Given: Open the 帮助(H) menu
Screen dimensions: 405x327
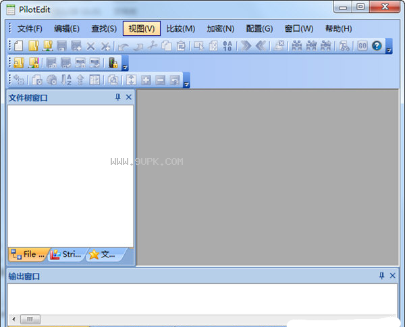Looking at the screenshot, I should [x=338, y=28].
